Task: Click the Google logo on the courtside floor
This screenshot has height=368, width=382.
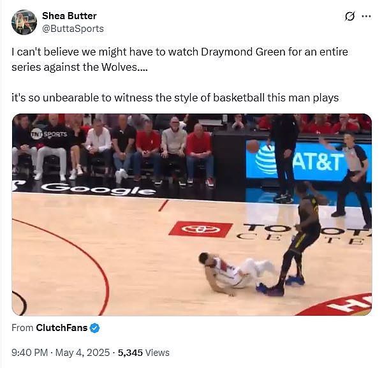Action: pyautogui.click(x=98, y=189)
